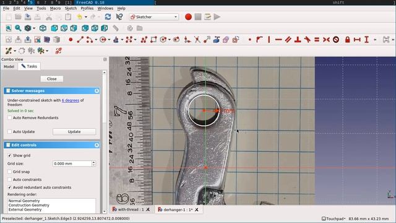Image resolution: width=396 pixels, height=223 pixels.
Task: Select the Create circle tool
Action: click(x=103, y=40)
